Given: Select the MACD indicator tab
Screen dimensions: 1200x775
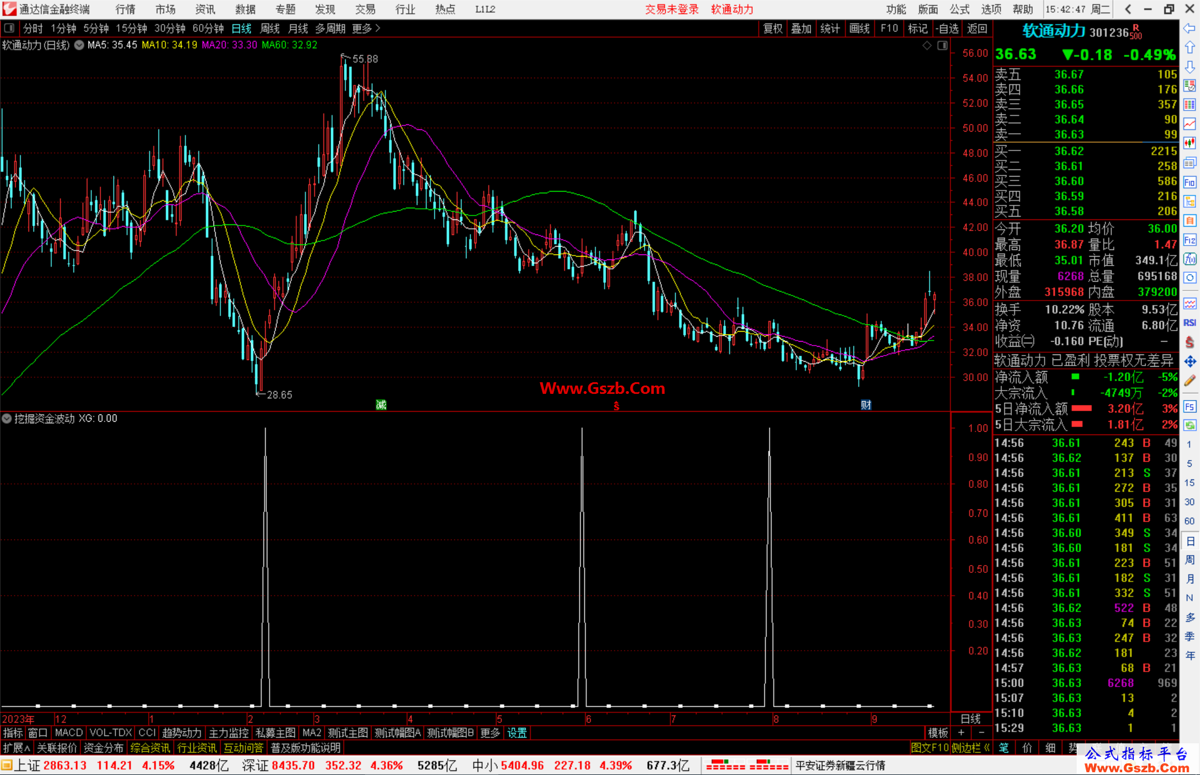Looking at the screenshot, I should coord(69,733).
